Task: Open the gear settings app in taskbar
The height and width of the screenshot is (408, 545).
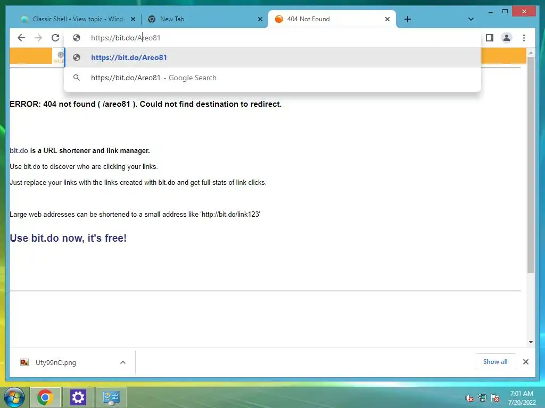Action: point(78,397)
